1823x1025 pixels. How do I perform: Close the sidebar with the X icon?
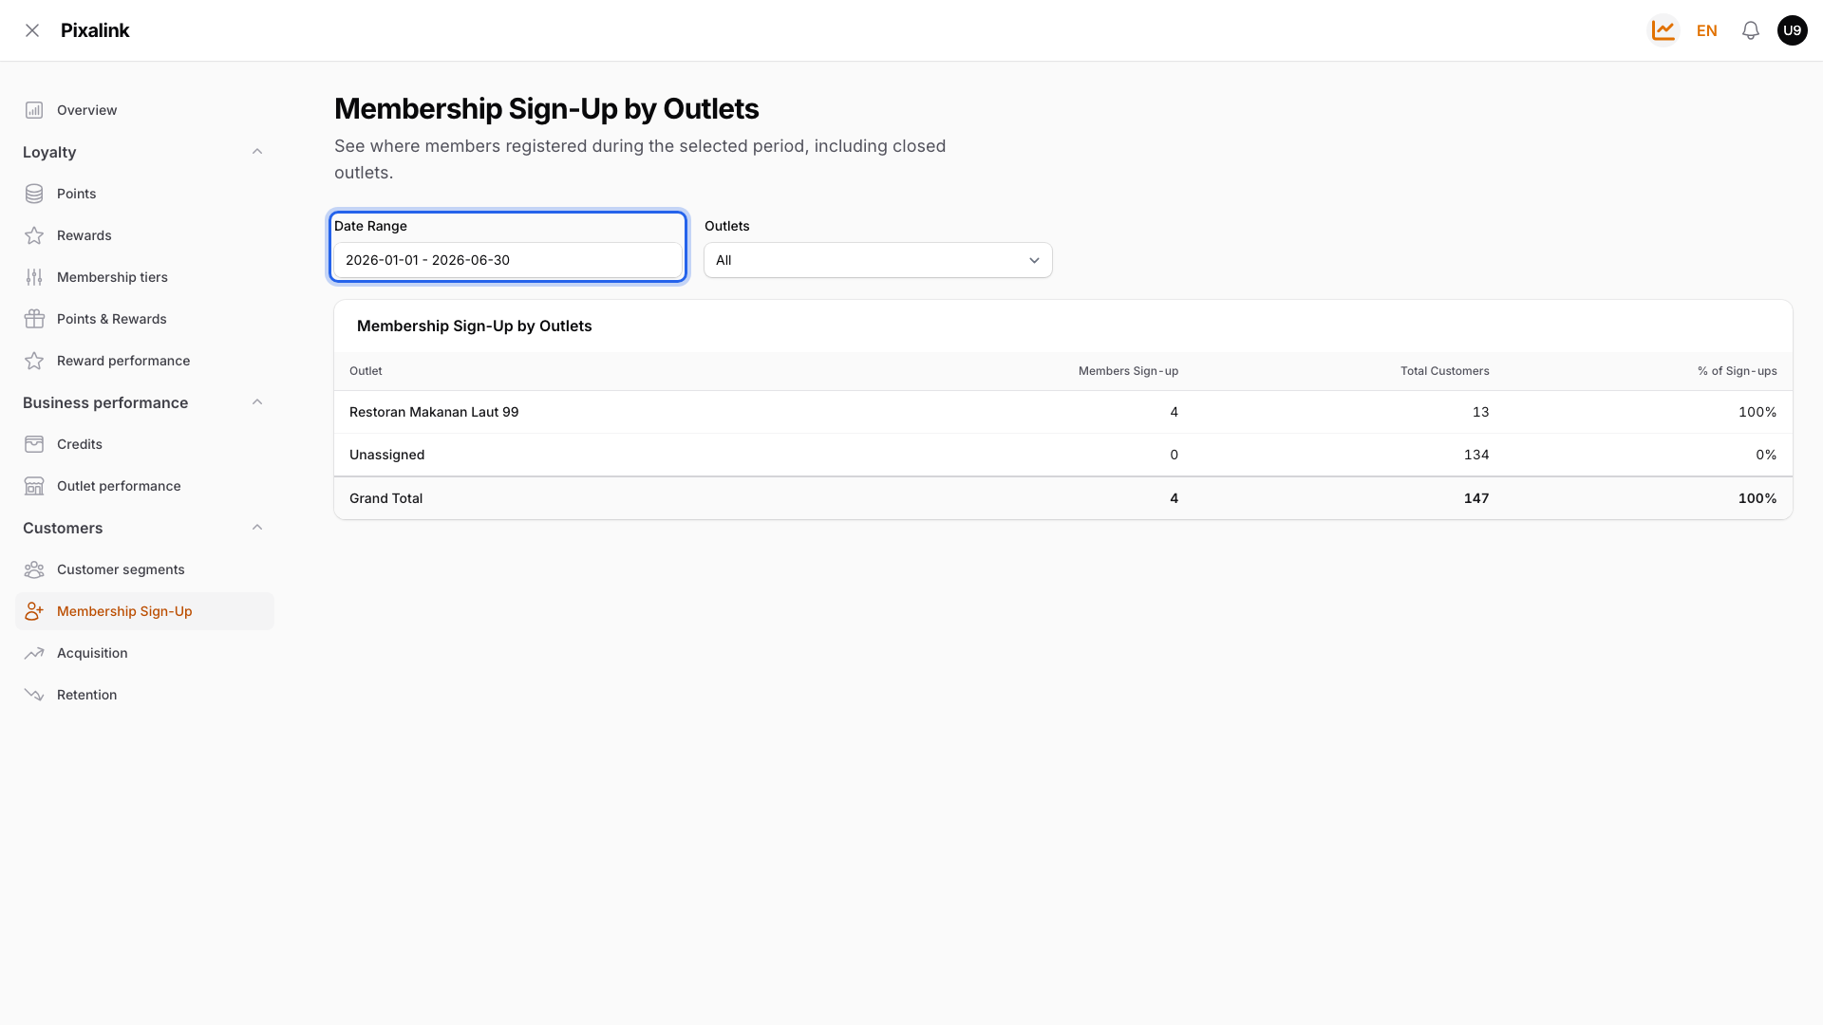[x=32, y=30]
